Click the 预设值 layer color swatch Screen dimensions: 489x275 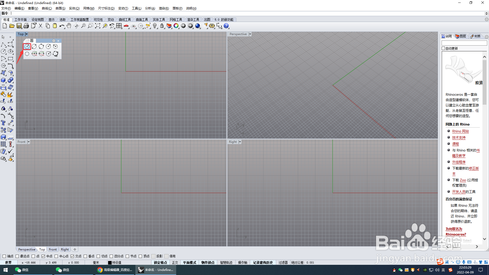[110, 263]
